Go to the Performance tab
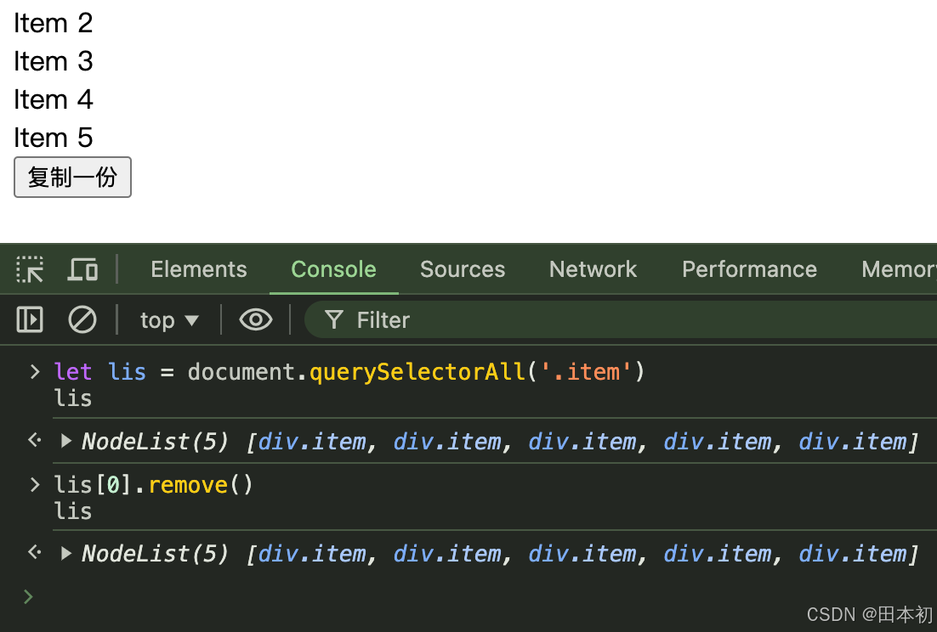Screen dimensions: 937x632 click(x=749, y=270)
